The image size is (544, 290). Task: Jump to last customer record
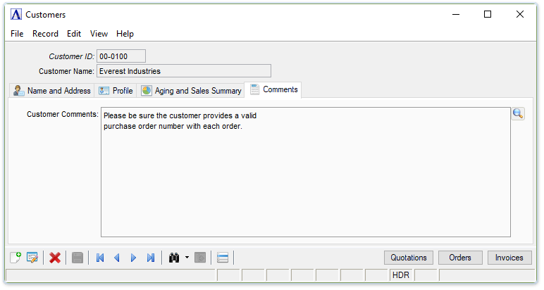(x=150, y=258)
